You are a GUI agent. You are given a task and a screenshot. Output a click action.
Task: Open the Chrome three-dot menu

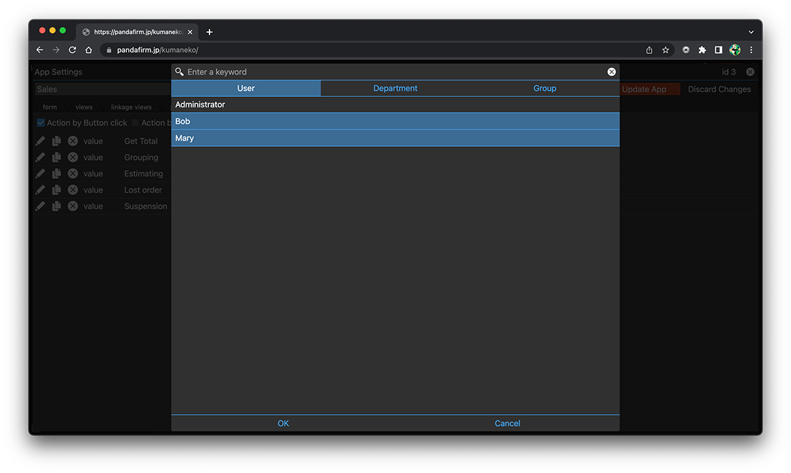pyautogui.click(x=751, y=50)
